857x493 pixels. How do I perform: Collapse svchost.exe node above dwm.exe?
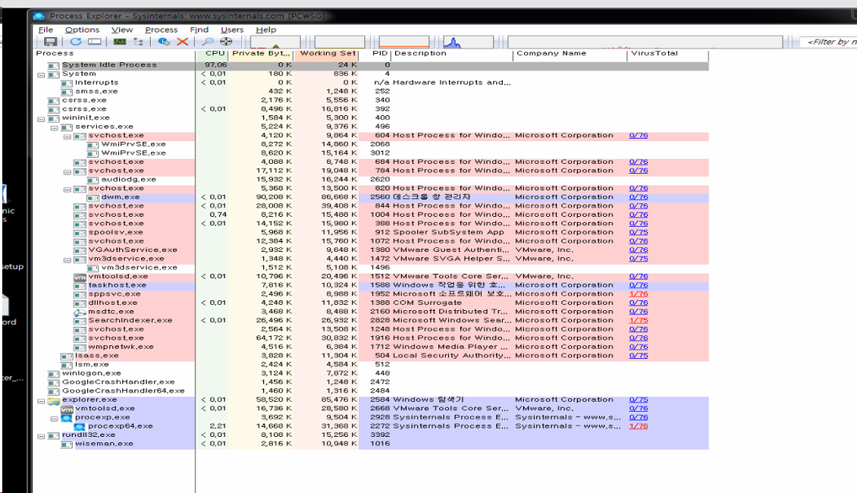[x=67, y=189]
